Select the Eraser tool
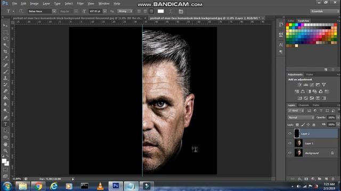The width and height of the screenshot is (341, 191). [5, 91]
